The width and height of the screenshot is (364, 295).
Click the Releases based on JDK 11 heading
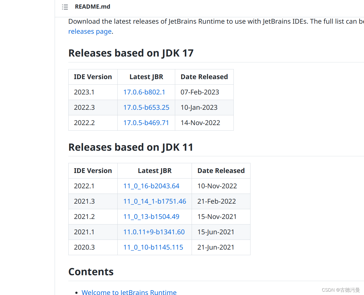131,147
